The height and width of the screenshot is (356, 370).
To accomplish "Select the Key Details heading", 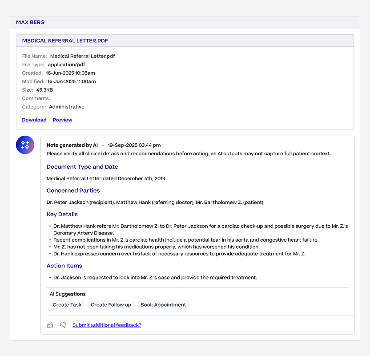I will click(x=62, y=214).
